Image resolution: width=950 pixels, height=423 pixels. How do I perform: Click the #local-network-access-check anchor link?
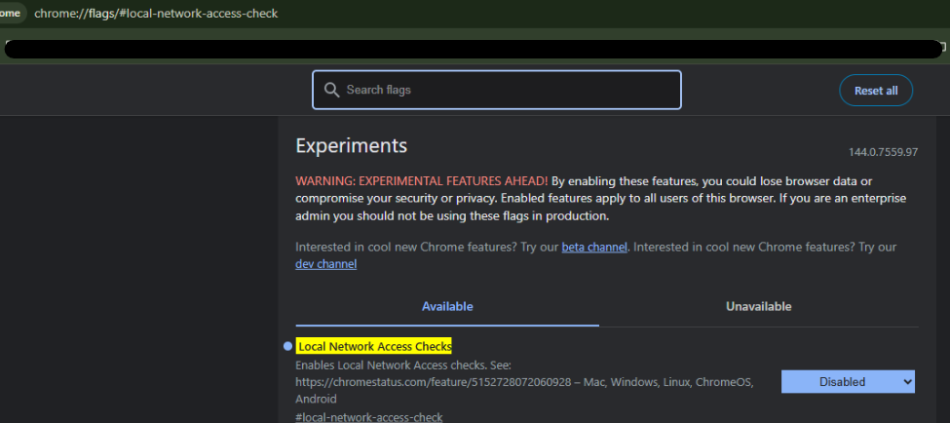click(x=368, y=417)
